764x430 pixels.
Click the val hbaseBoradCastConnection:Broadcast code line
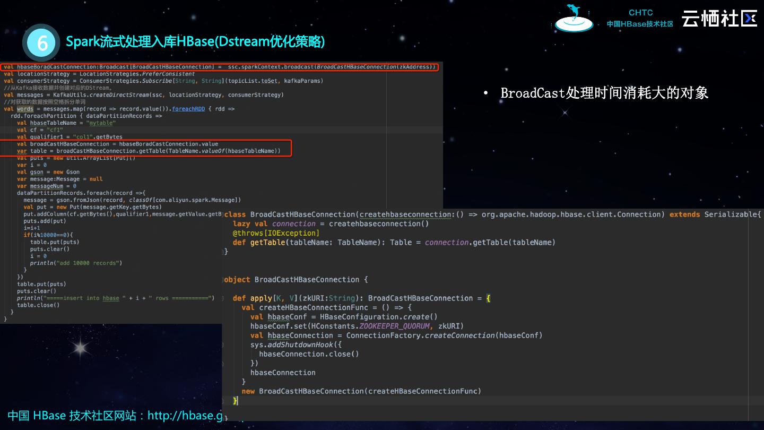click(220, 67)
